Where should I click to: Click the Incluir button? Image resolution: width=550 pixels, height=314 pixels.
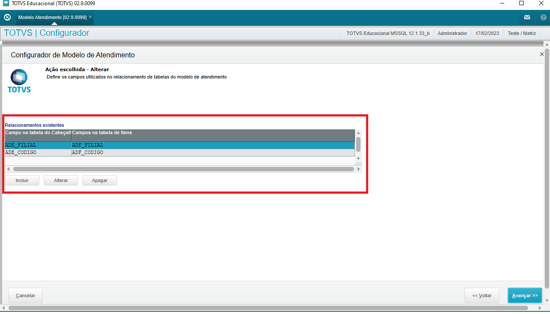click(x=22, y=180)
